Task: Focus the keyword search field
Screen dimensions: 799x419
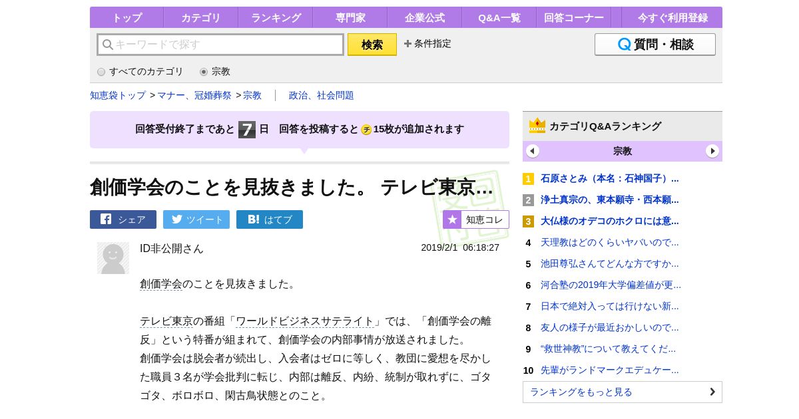Action: point(220,45)
